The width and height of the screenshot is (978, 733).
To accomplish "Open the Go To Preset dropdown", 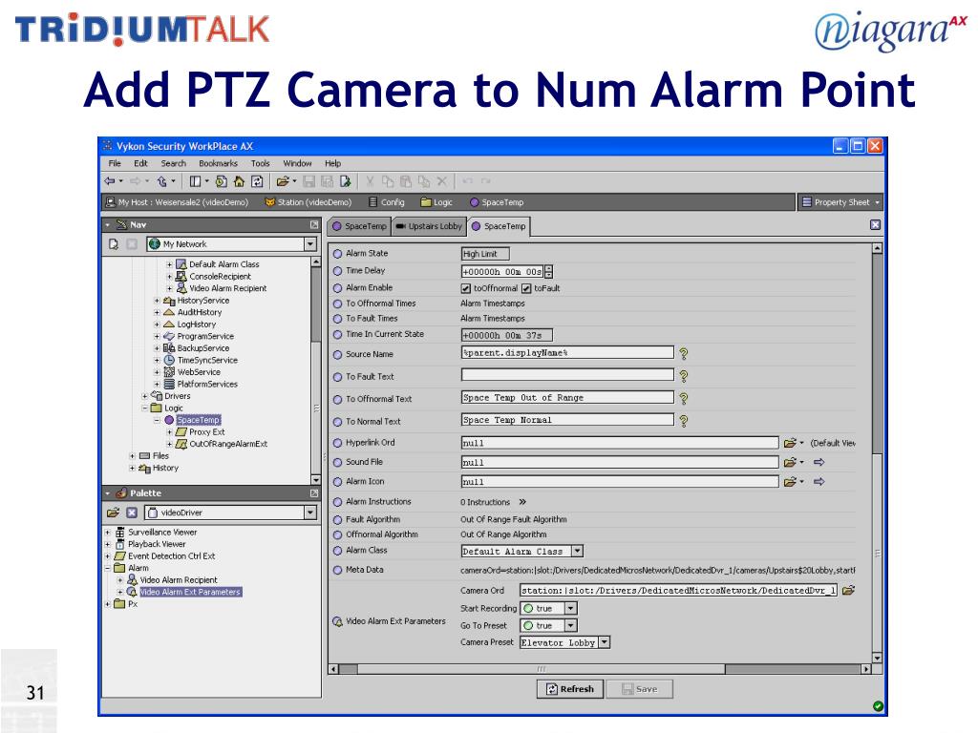I will coord(570,625).
